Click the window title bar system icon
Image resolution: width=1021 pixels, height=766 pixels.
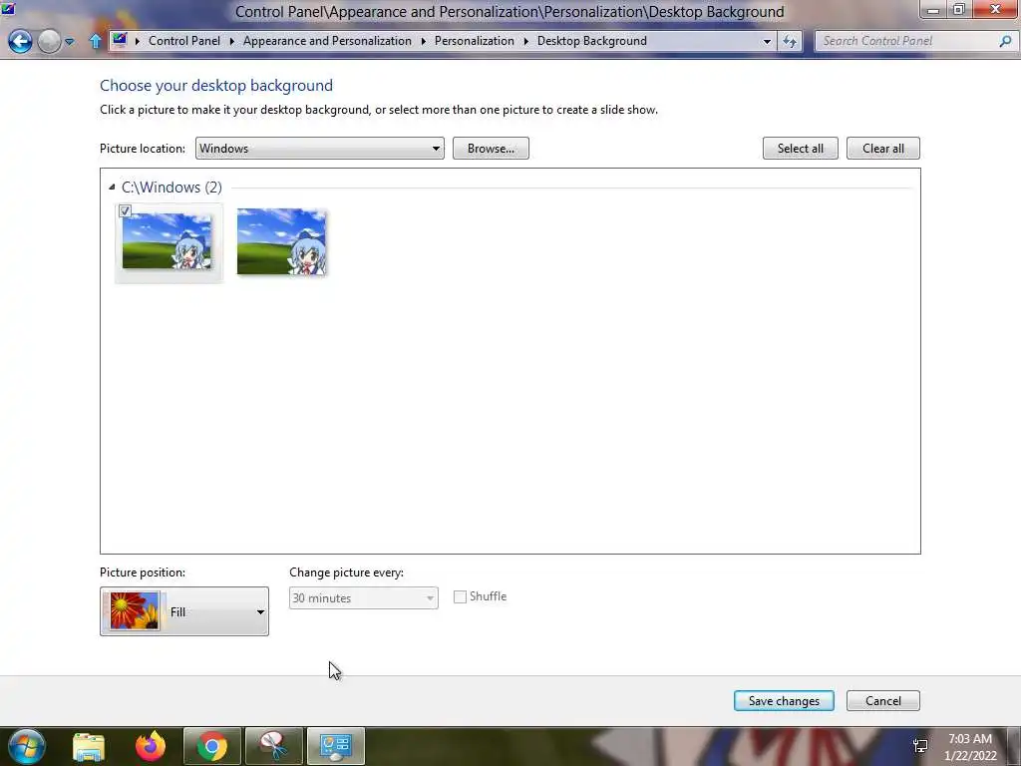coord(8,9)
